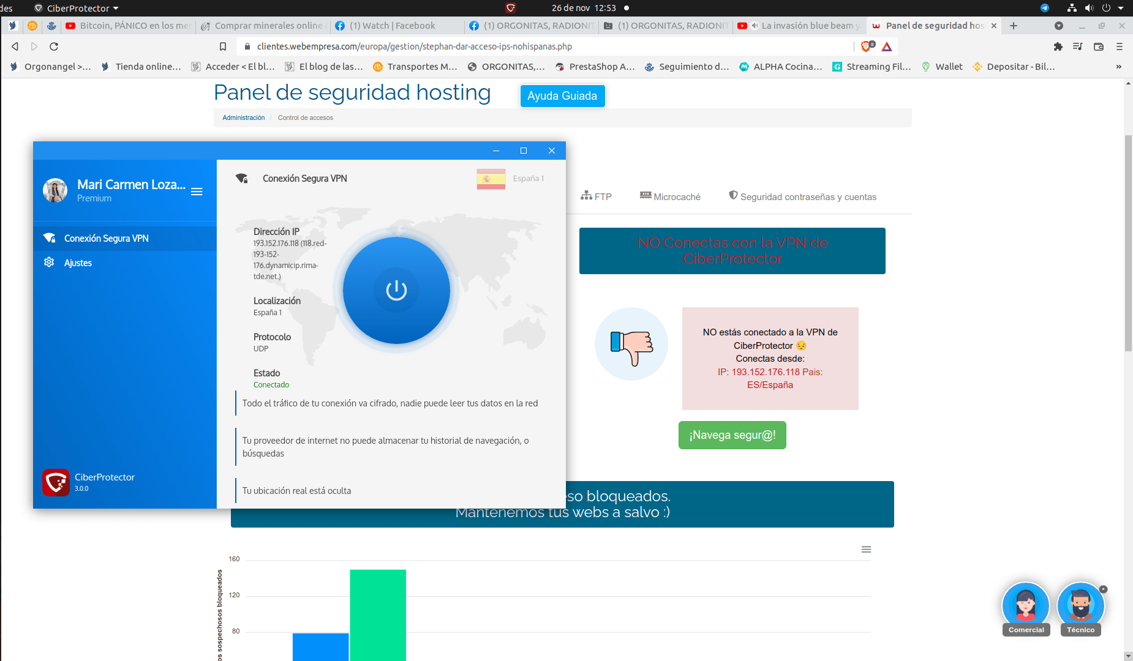Viewport: 1133px width, 661px height.
Task: Open the media control toolbar icon
Action: [1078, 47]
